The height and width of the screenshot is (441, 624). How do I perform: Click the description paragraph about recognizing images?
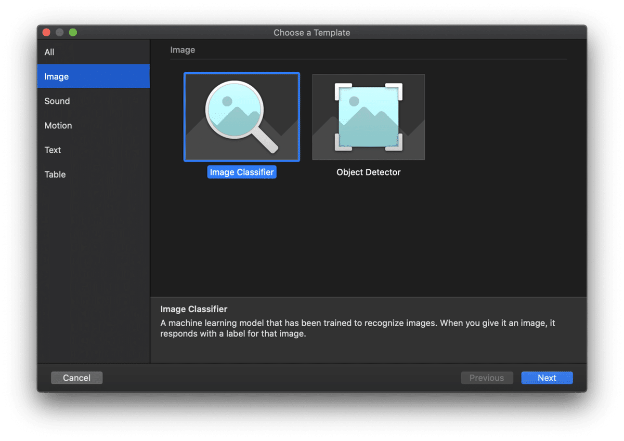coord(358,328)
